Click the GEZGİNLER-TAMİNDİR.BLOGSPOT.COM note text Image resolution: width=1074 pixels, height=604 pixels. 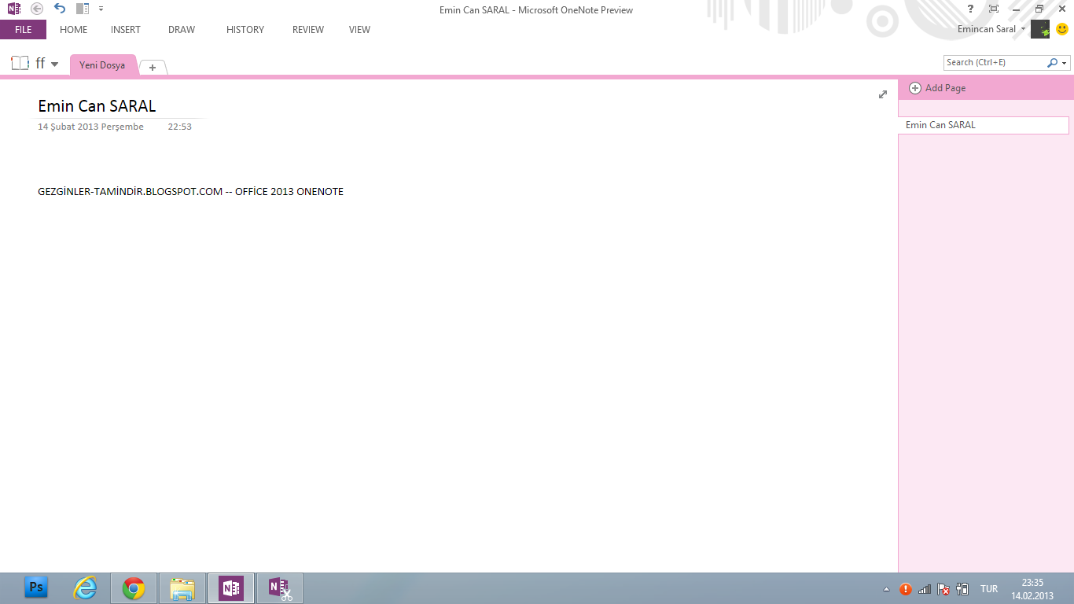pos(190,192)
